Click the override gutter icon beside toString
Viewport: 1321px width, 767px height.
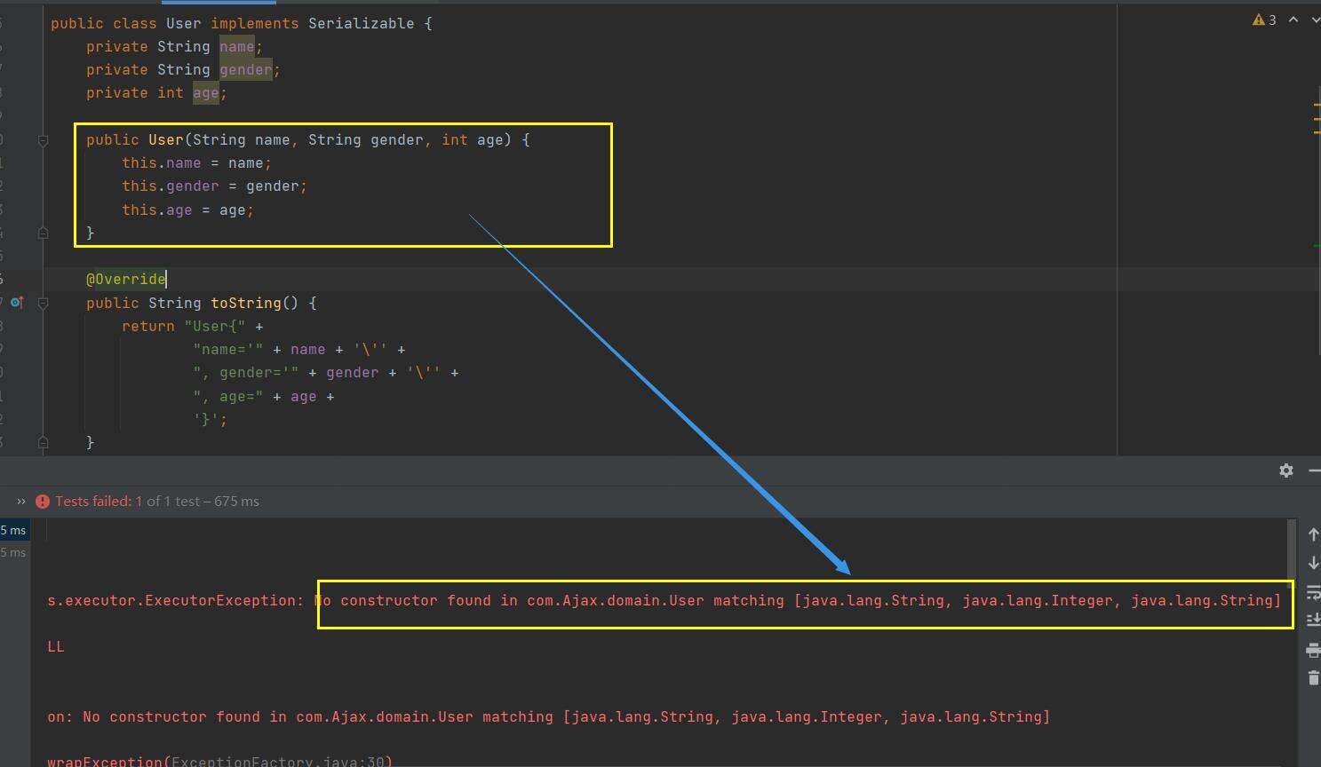click(16, 303)
